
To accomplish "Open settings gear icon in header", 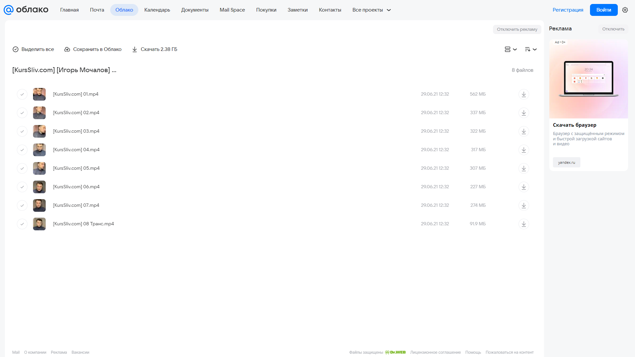I will coord(625,10).
